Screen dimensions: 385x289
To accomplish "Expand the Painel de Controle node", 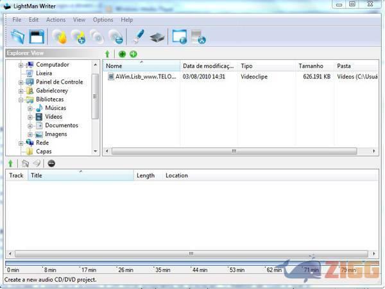I will [21, 82].
